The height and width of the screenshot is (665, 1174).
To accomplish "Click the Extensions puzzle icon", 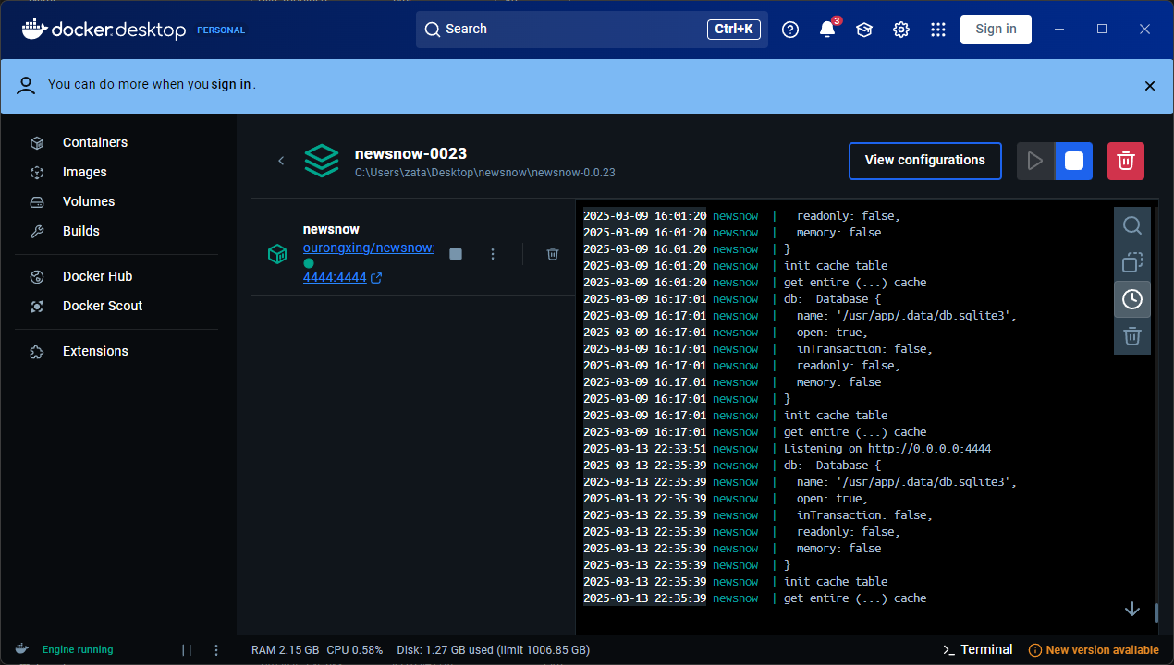I will pyautogui.click(x=37, y=351).
